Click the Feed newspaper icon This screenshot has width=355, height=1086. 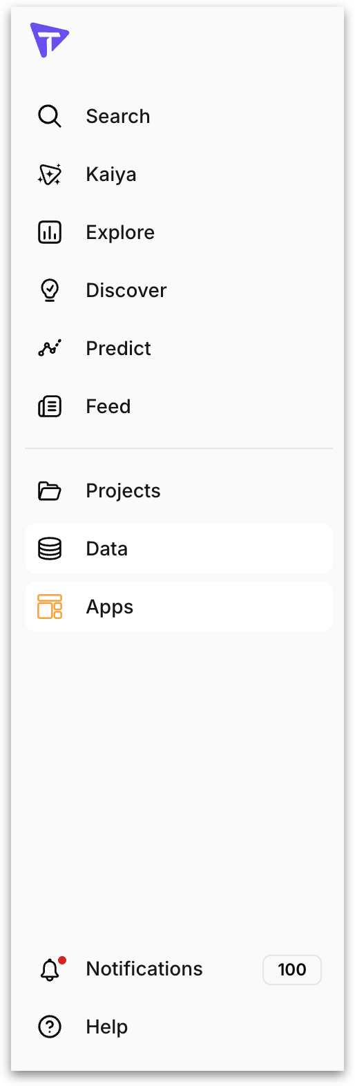point(49,406)
